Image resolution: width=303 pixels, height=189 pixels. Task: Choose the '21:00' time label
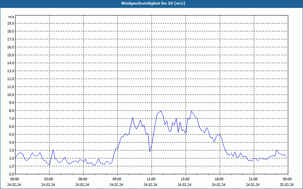[253, 179]
